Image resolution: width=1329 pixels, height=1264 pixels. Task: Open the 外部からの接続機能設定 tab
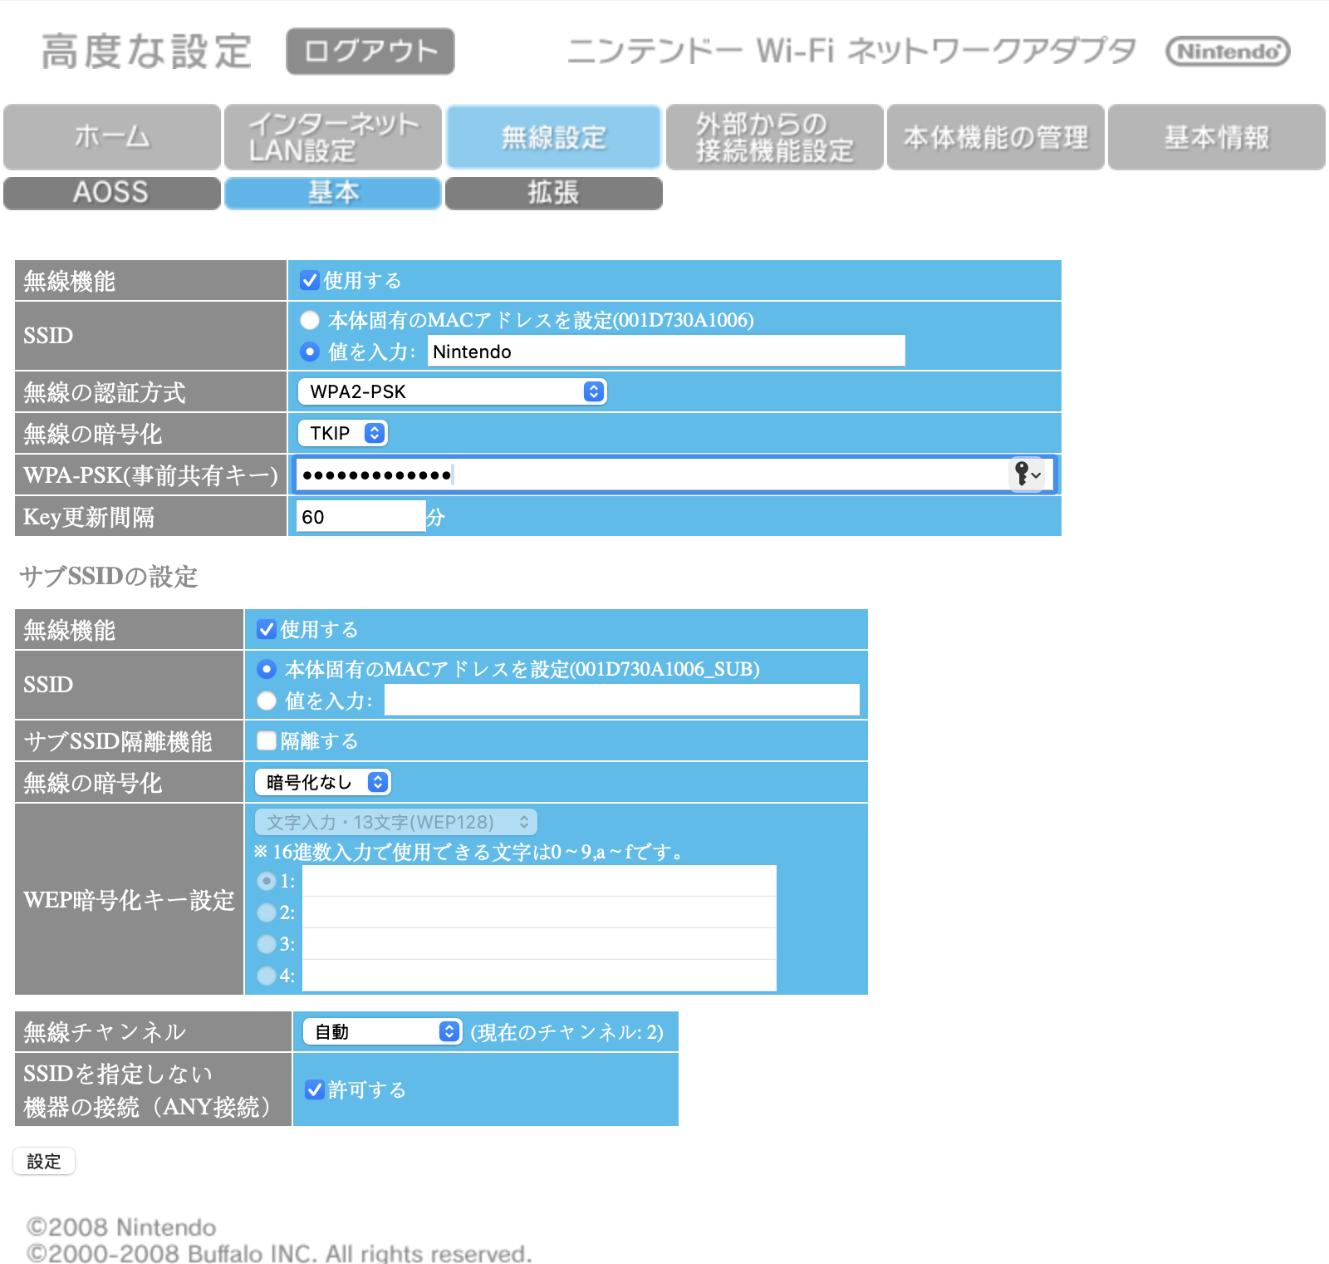pos(775,137)
